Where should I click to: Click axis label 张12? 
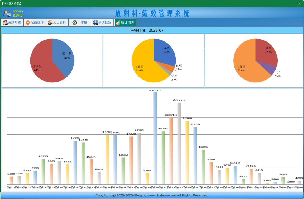[x=11, y=188]
